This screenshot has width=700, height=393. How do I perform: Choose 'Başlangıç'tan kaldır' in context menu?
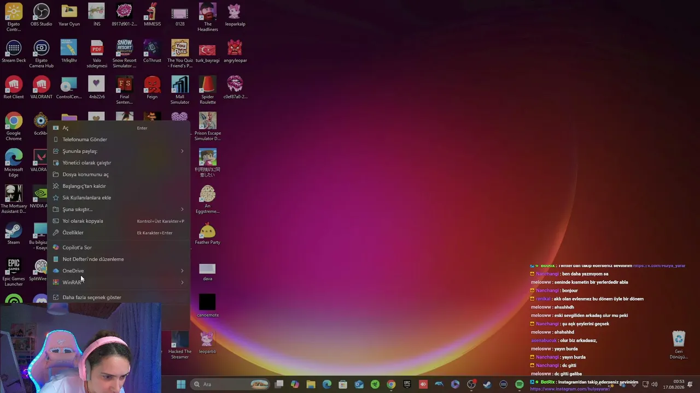119,186
